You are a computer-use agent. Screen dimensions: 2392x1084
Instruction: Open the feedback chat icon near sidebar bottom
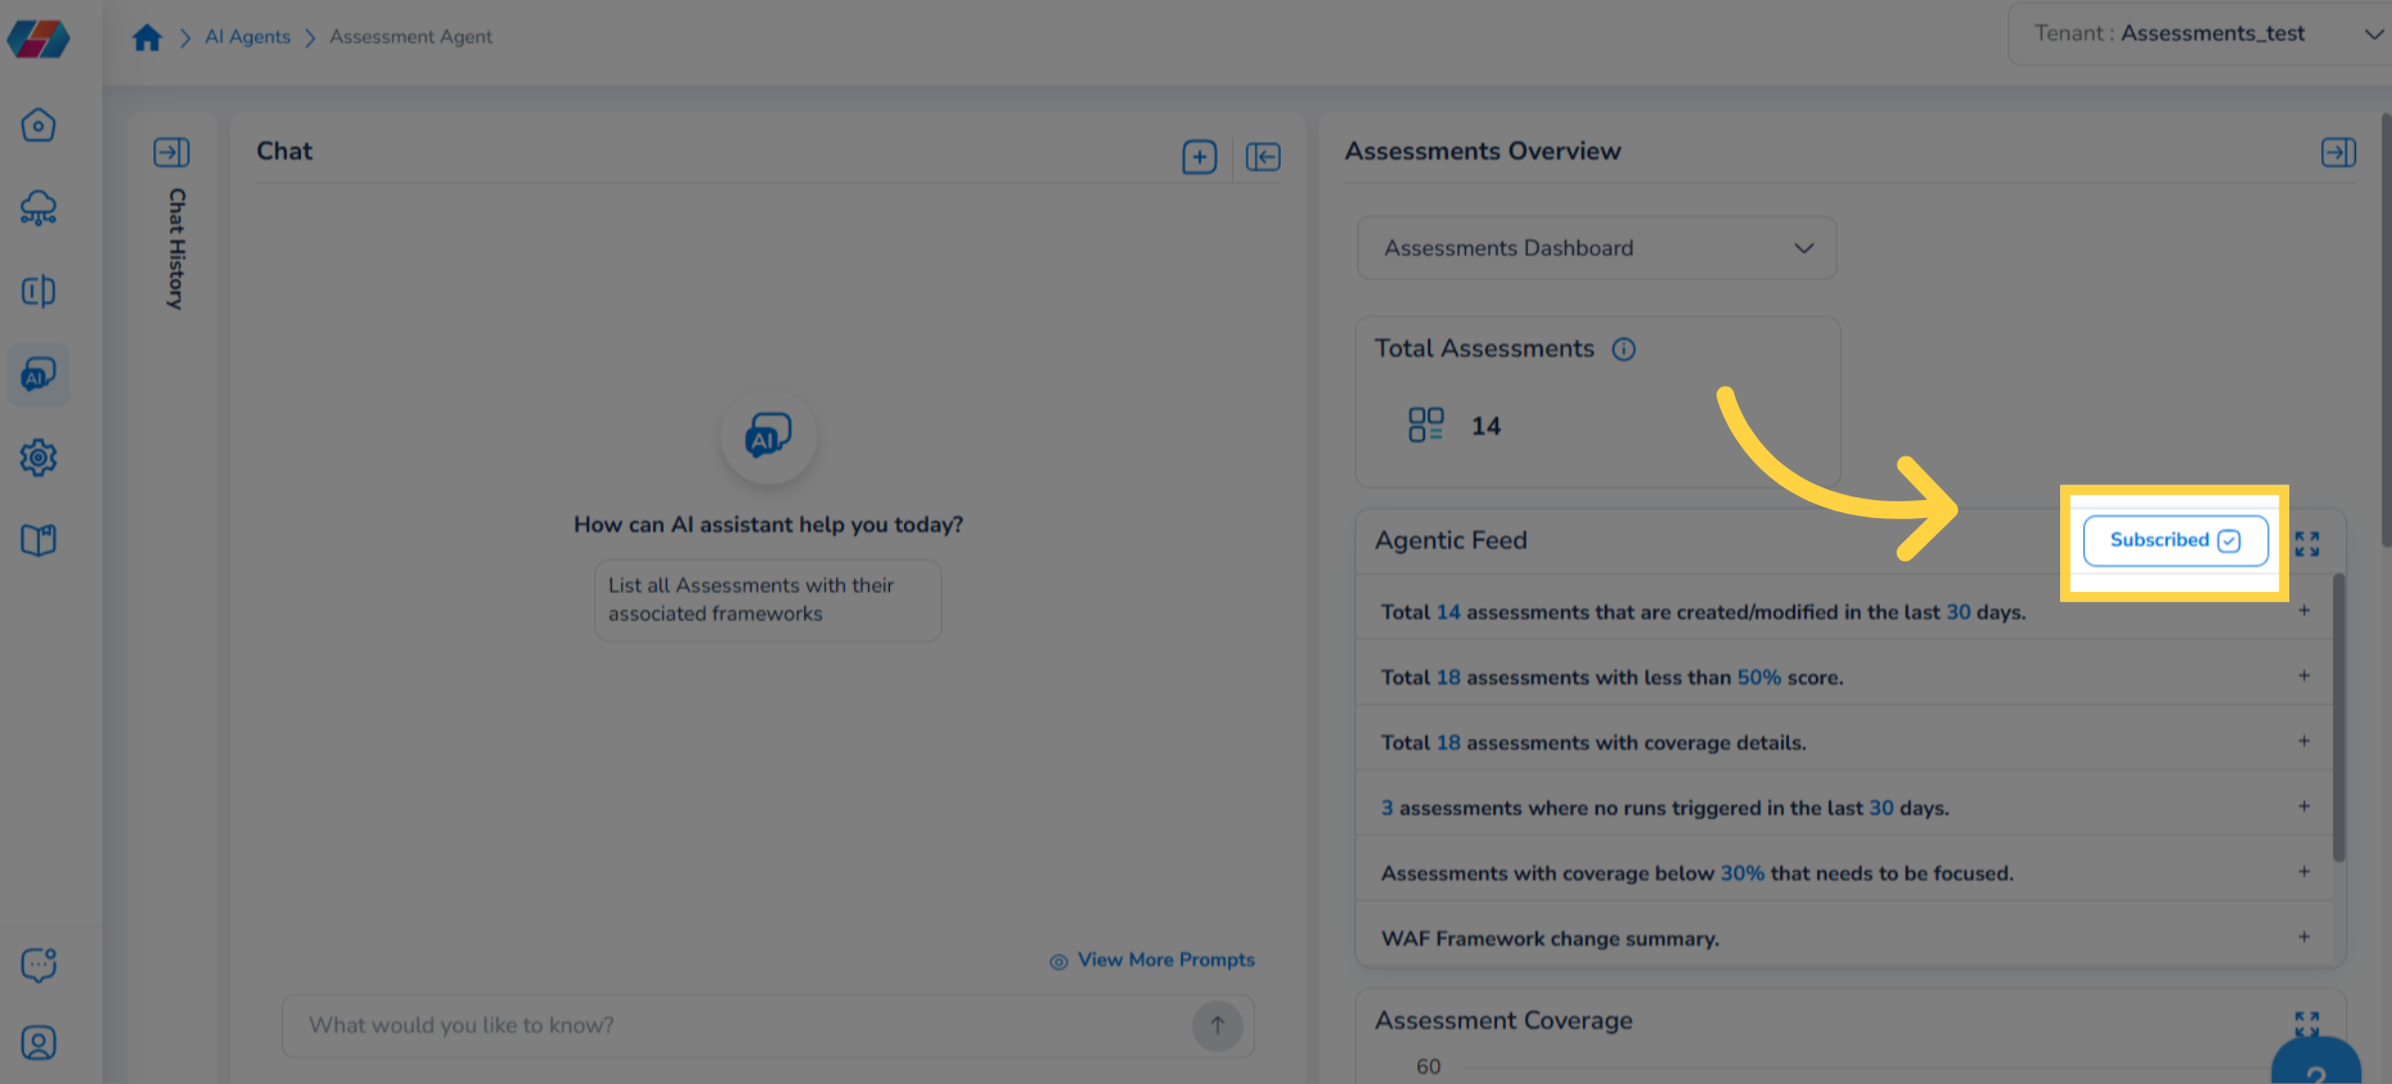(38, 964)
